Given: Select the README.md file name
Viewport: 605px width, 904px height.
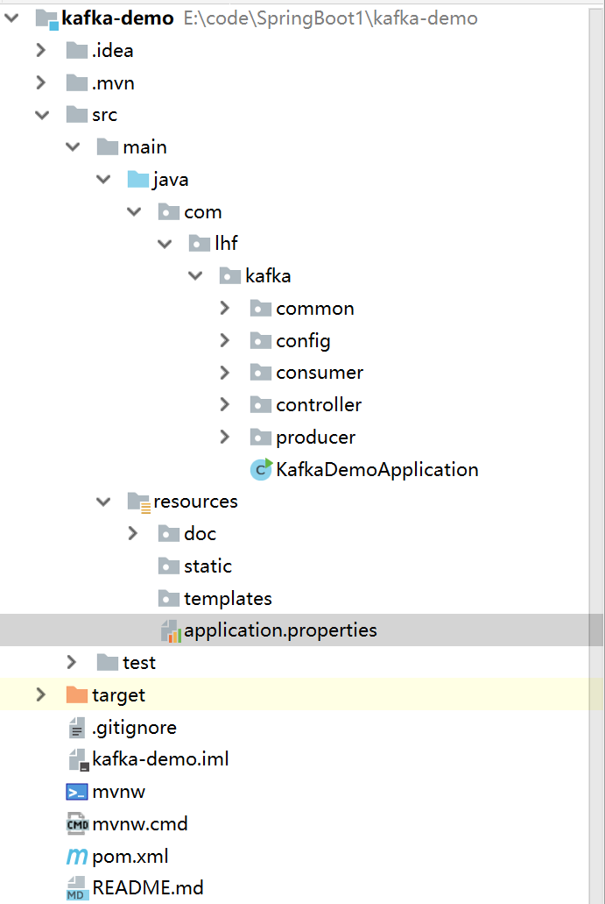Looking at the screenshot, I should (148, 887).
